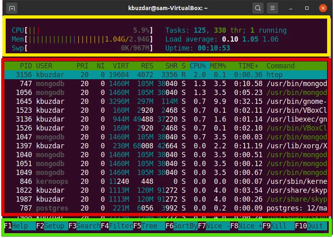This screenshot has width=334, height=238.
Task: Activate the F4 Filter option
Action: 117,226
